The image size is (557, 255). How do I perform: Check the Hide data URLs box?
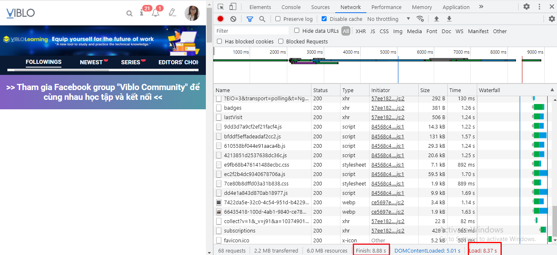pyautogui.click(x=297, y=31)
